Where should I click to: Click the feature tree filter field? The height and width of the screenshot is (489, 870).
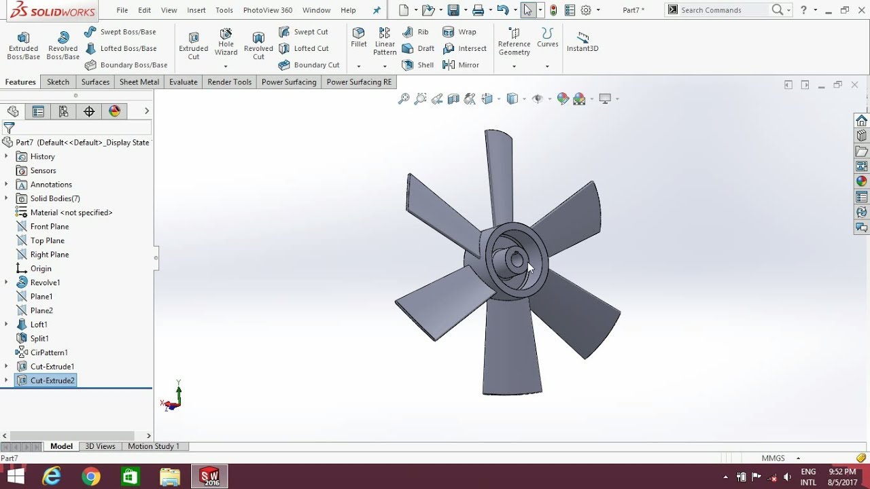(76, 128)
